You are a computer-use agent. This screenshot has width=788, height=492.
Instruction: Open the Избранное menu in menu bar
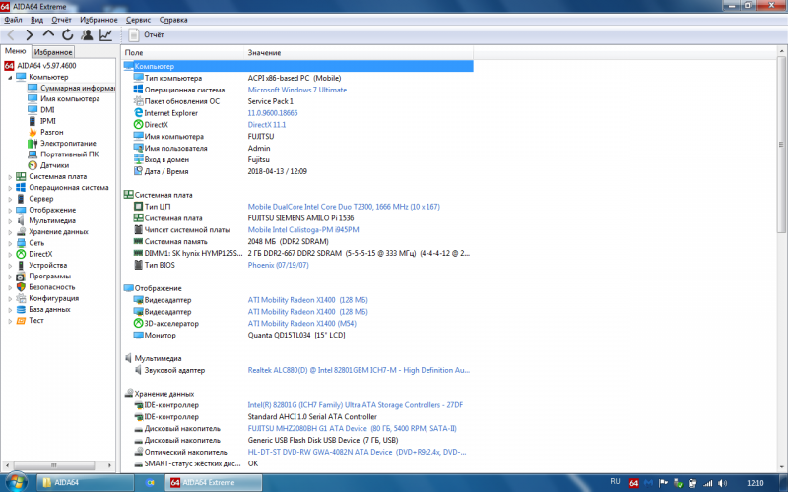coord(98,20)
